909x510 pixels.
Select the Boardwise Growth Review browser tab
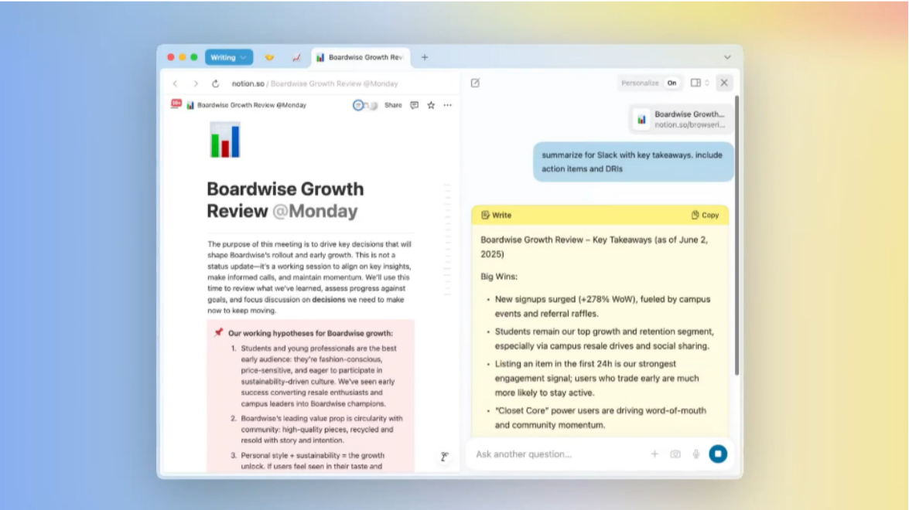pyautogui.click(x=361, y=57)
